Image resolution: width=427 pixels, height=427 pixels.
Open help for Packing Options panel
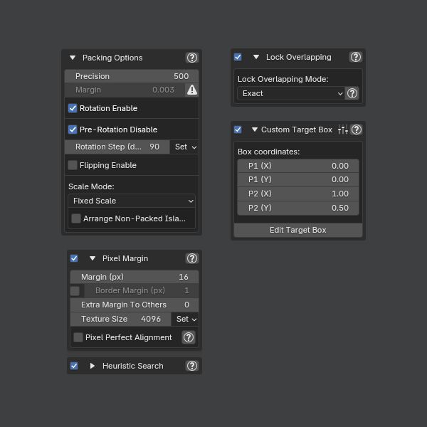[192, 58]
